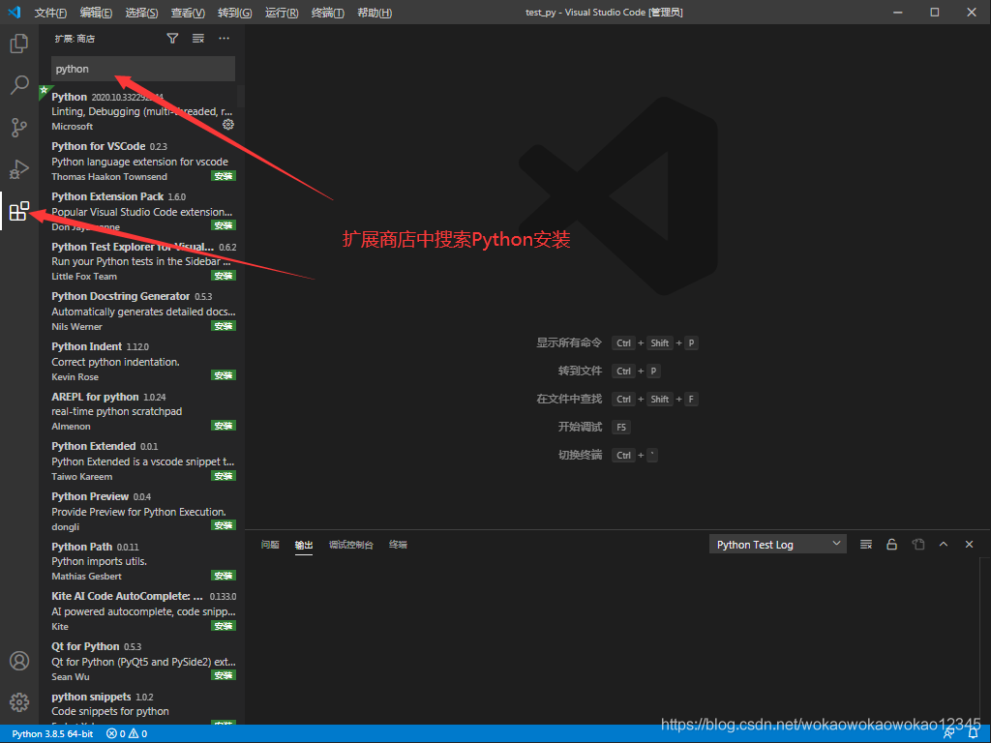Open the 终端(T) menu

coord(327,13)
